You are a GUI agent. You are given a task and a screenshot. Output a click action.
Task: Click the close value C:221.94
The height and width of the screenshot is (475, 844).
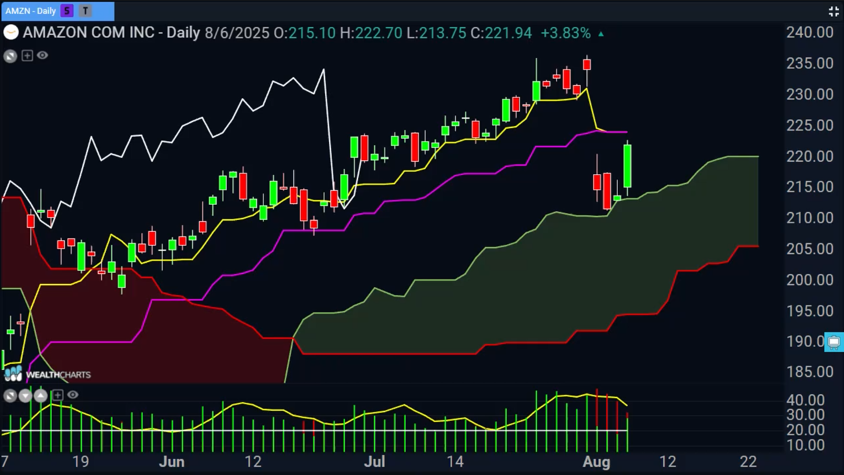pyautogui.click(x=501, y=33)
